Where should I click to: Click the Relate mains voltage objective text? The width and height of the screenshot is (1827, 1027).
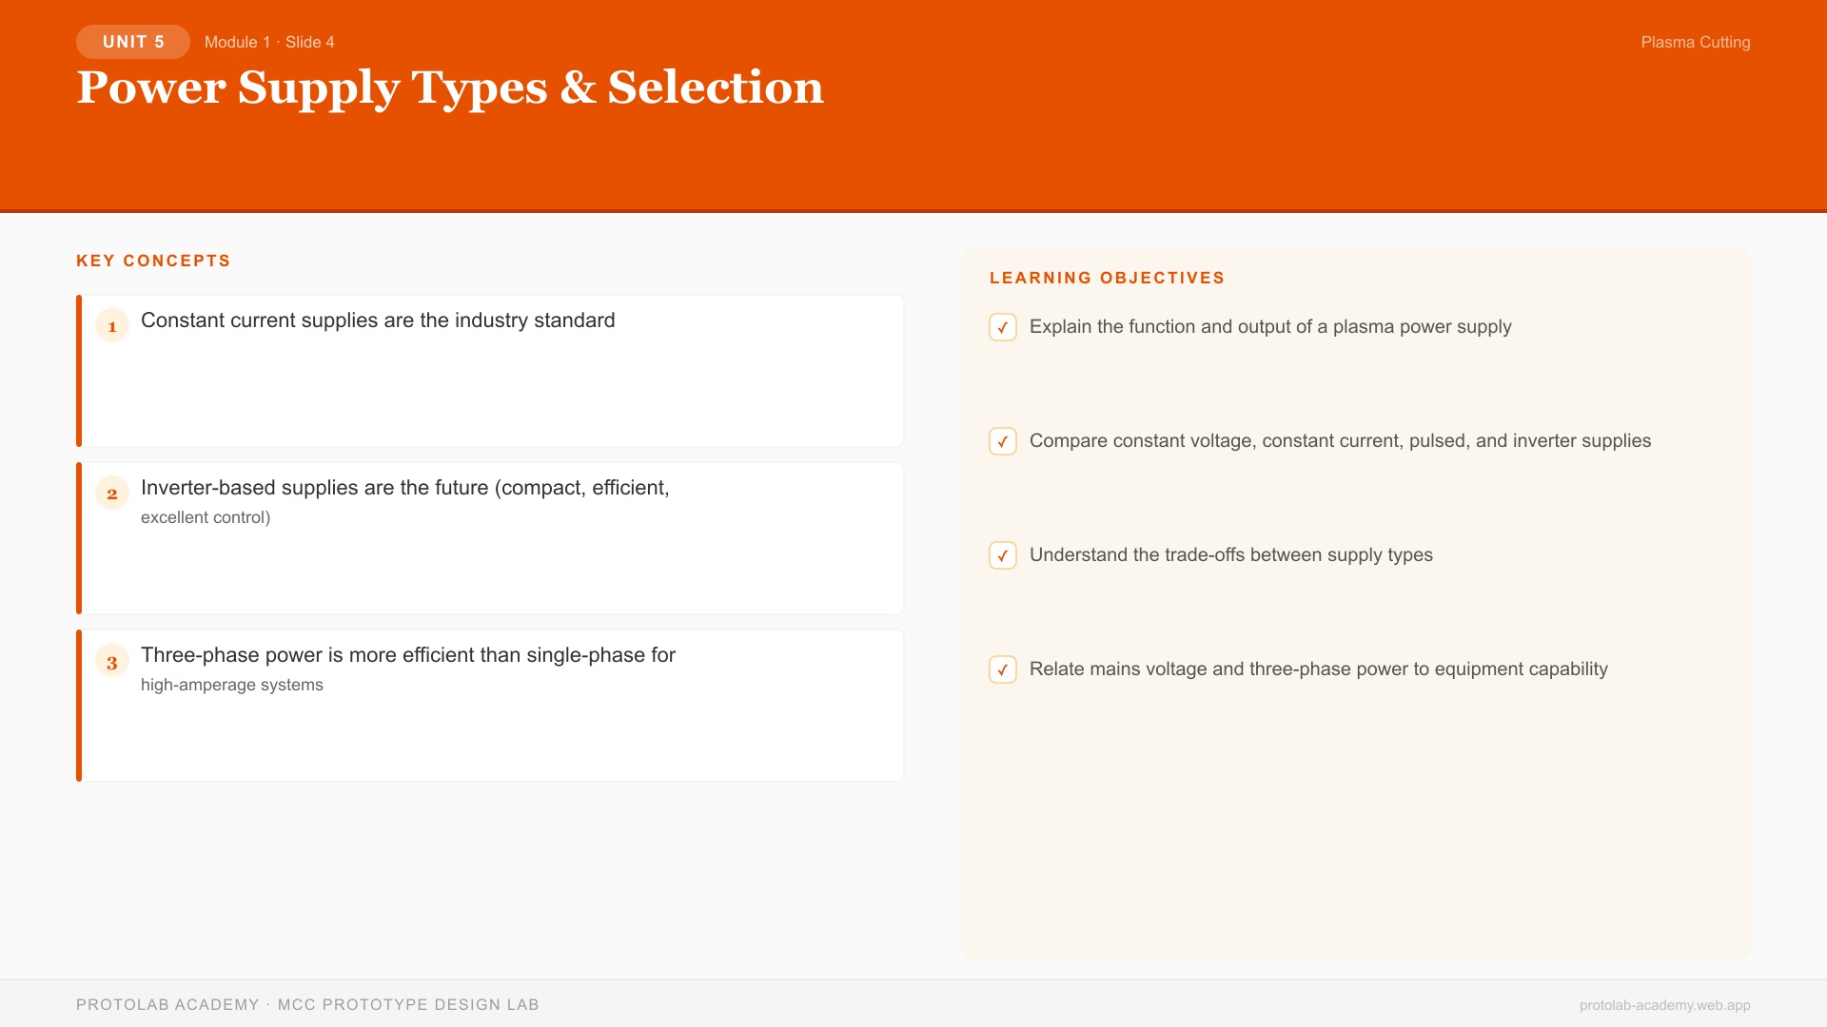point(1318,669)
